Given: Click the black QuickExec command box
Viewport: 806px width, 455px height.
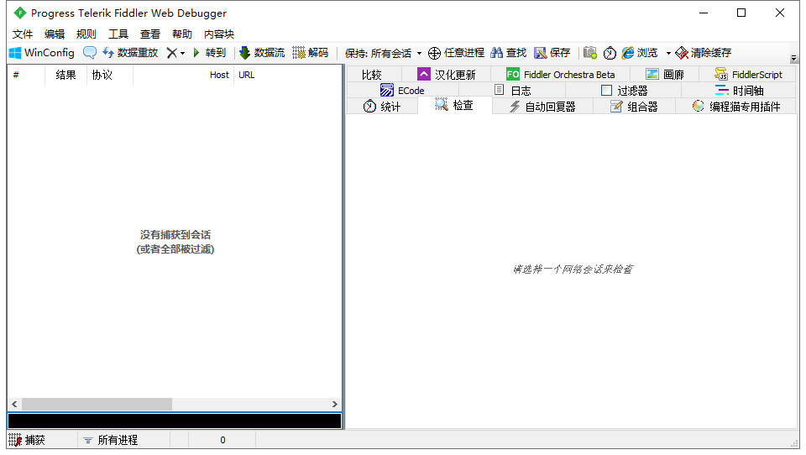Looking at the screenshot, I should (x=175, y=421).
